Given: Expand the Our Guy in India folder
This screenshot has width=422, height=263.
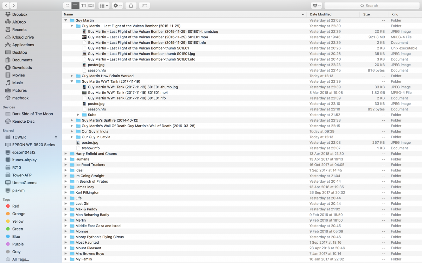Looking at the screenshot, I should [x=72, y=131].
